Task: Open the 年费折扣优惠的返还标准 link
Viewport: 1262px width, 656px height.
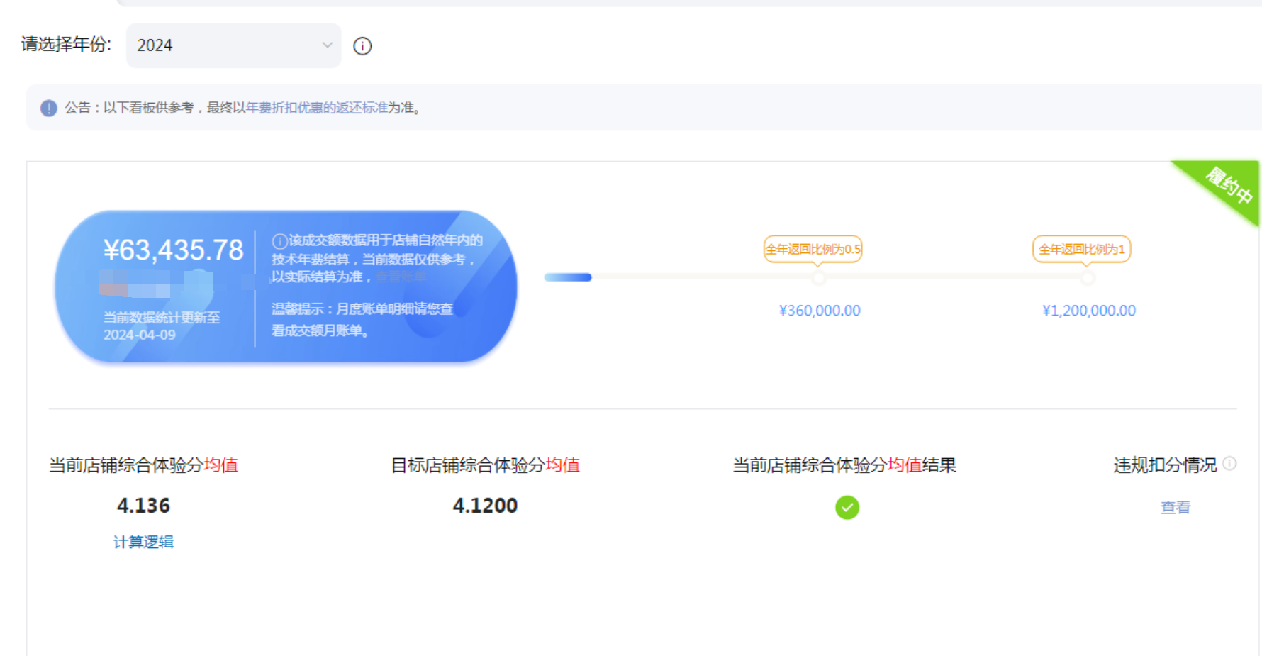Action: pyautogui.click(x=316, y=108)
